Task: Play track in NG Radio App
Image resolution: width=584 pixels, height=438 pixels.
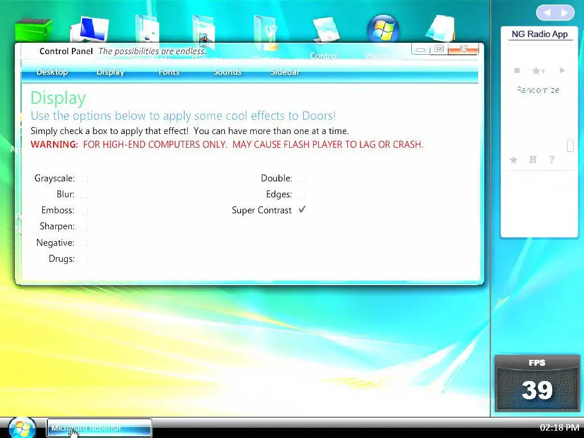Action: 562,70
